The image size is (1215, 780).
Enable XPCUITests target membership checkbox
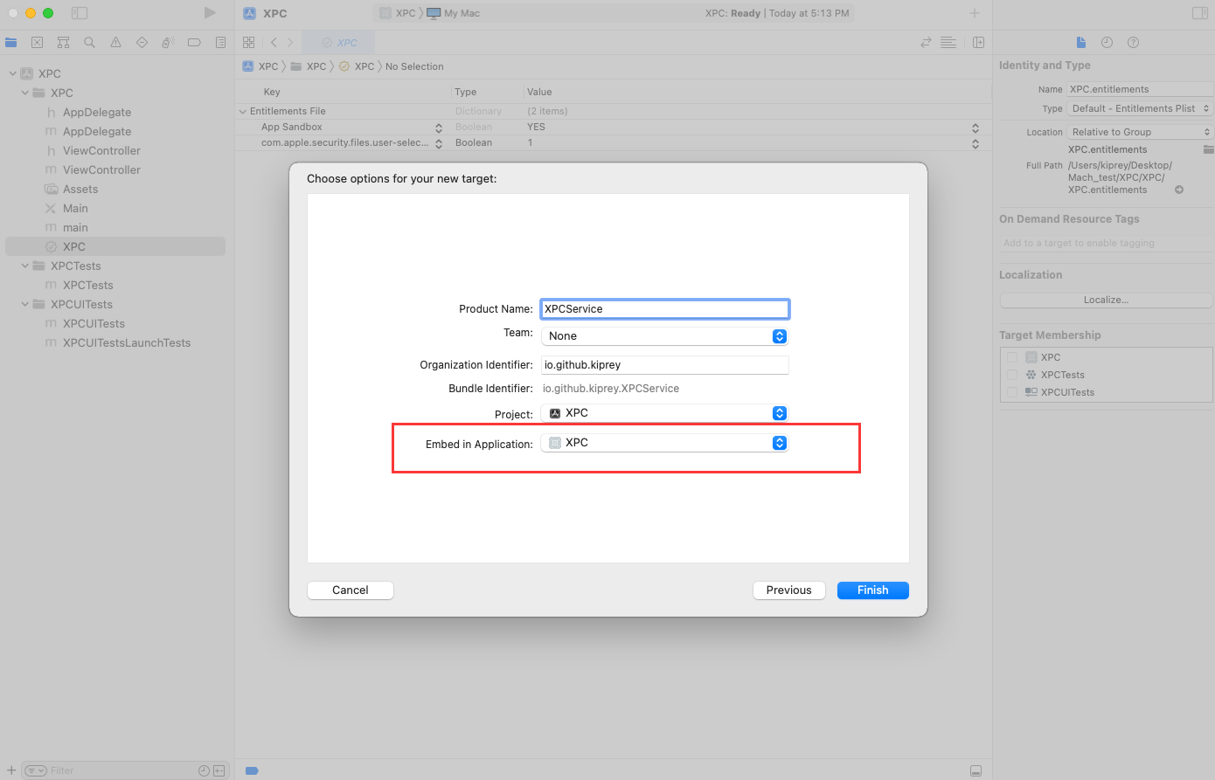click(1012, 392)
